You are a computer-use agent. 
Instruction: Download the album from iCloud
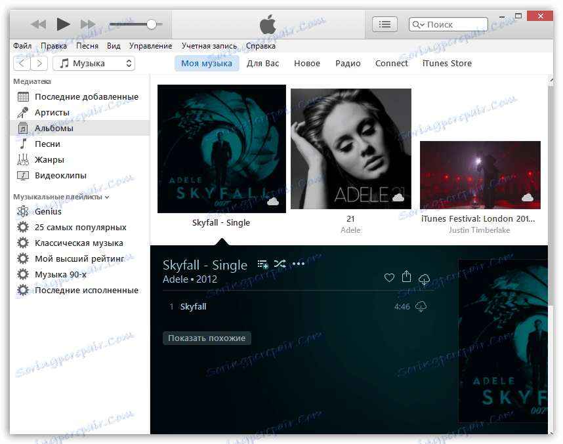424,279
